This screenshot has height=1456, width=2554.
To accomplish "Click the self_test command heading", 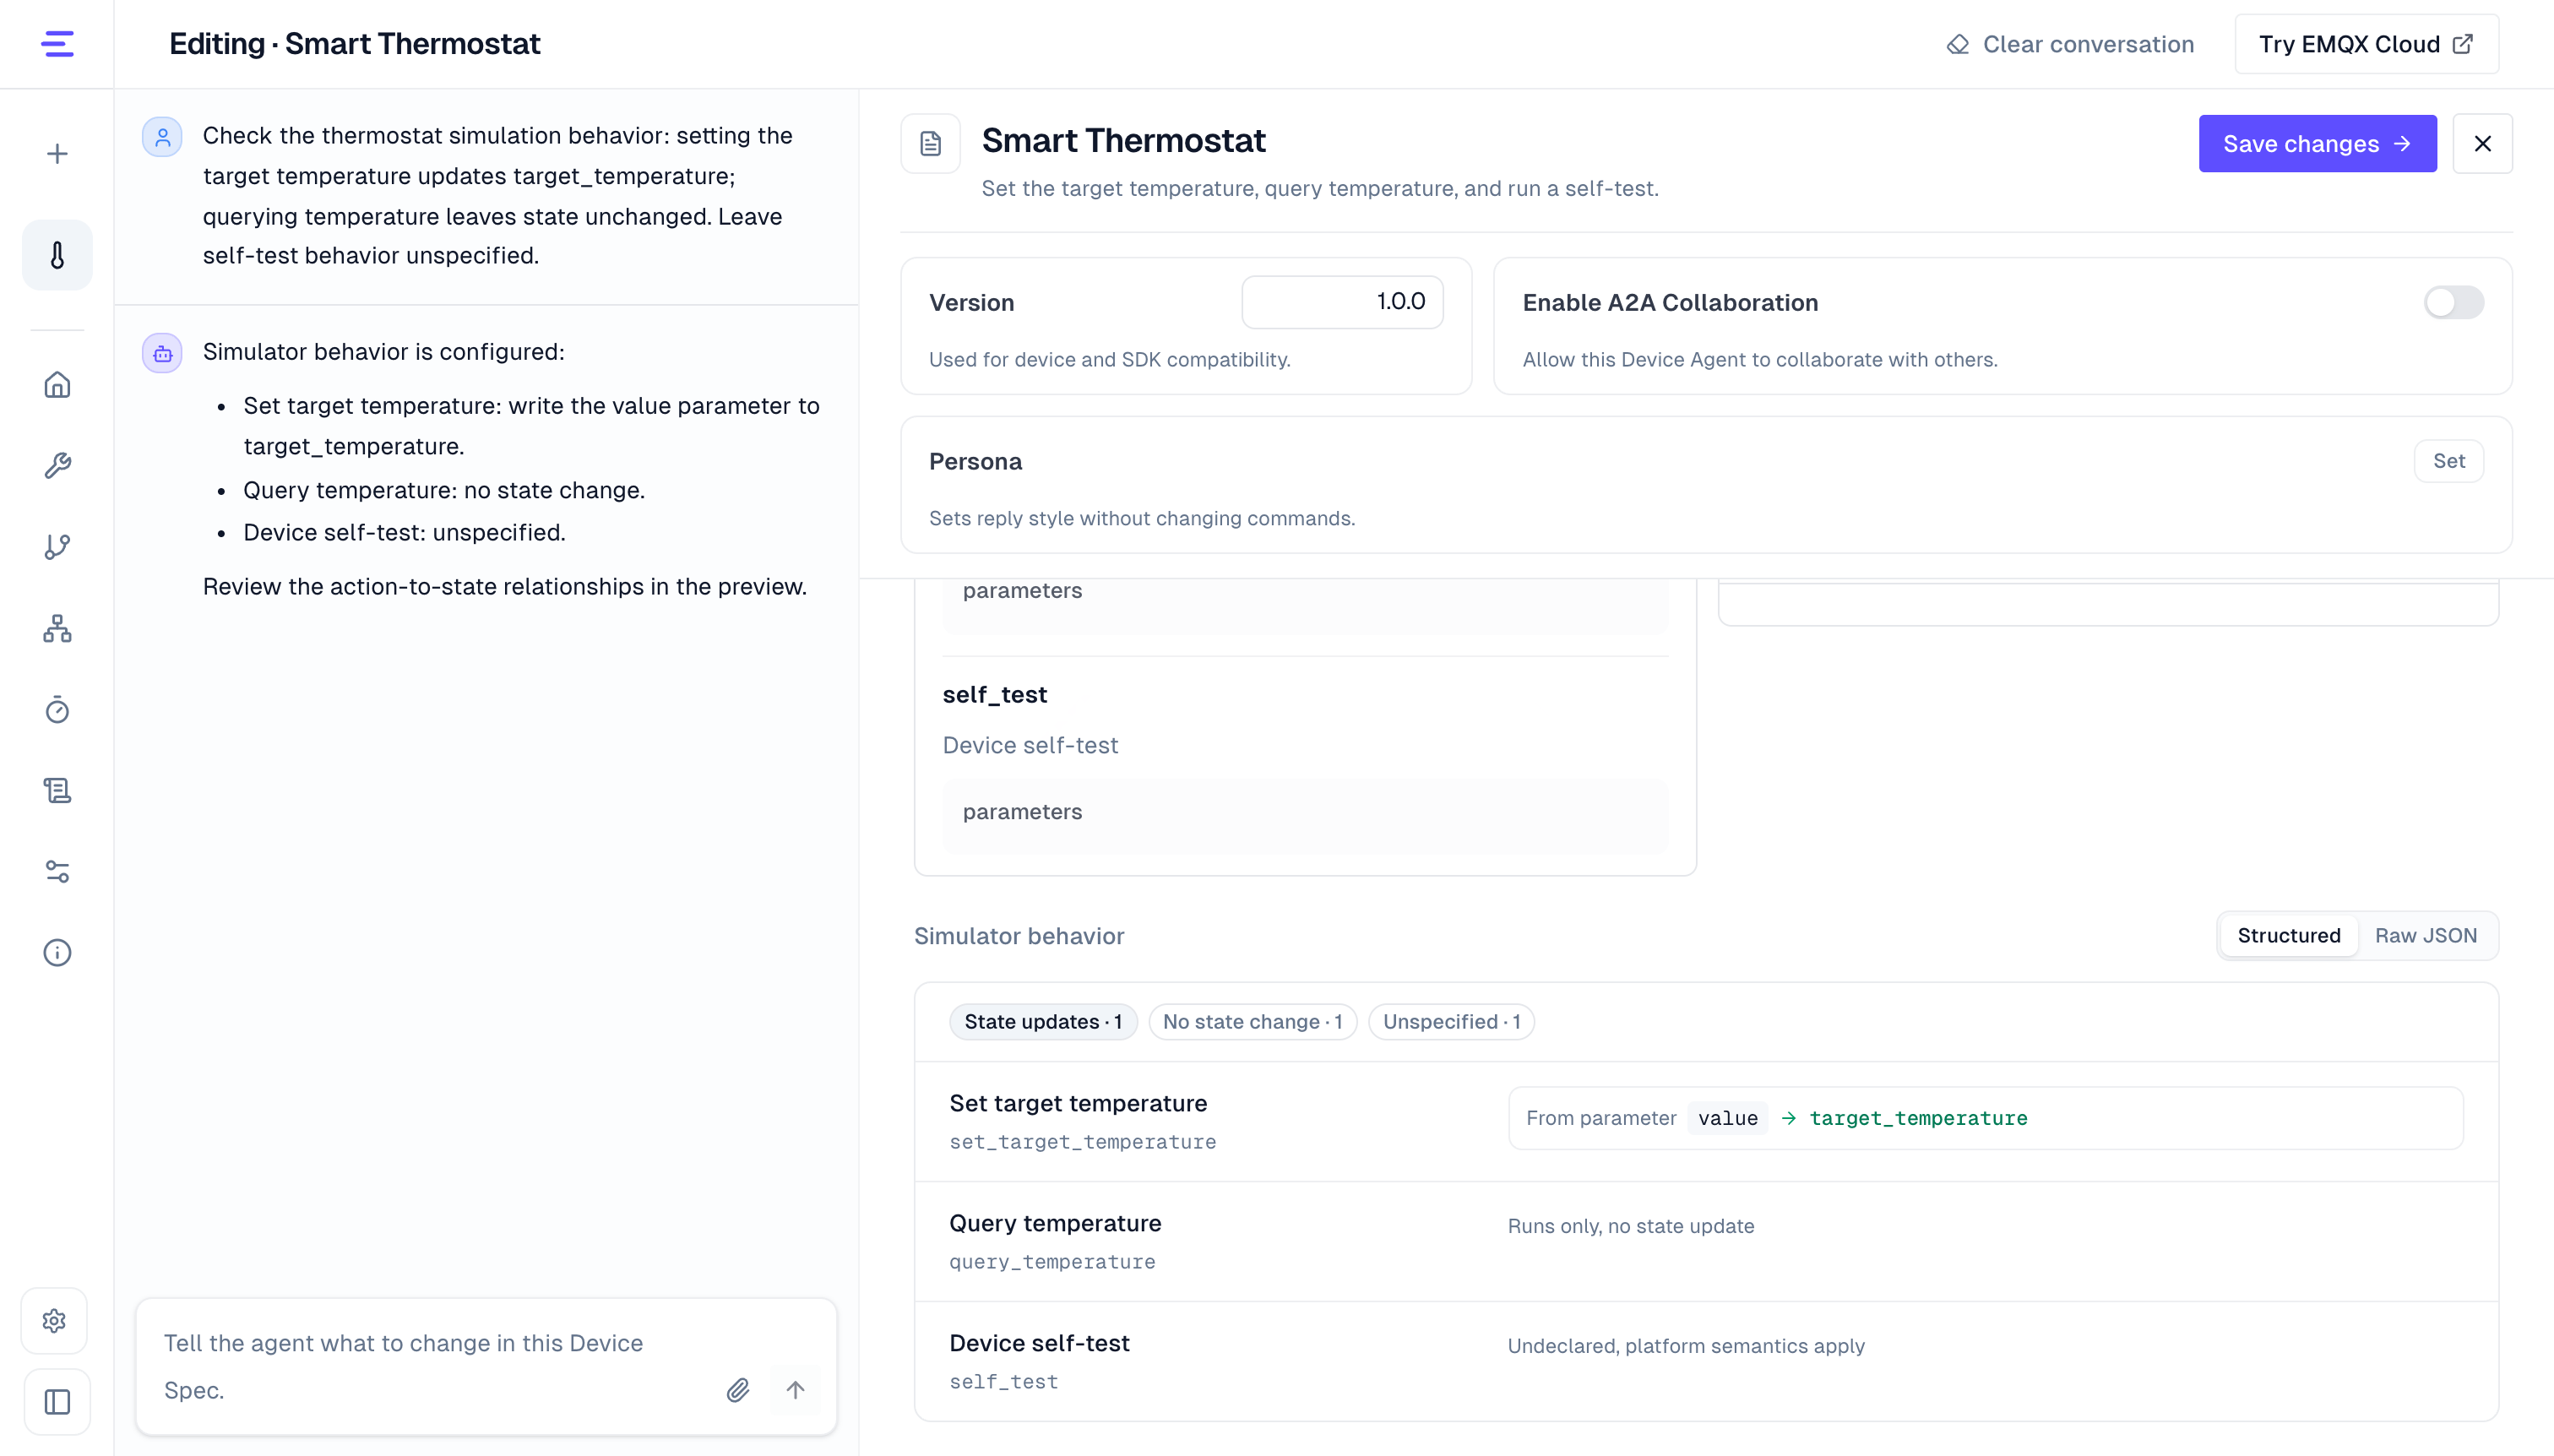I will tap(994, 695).
